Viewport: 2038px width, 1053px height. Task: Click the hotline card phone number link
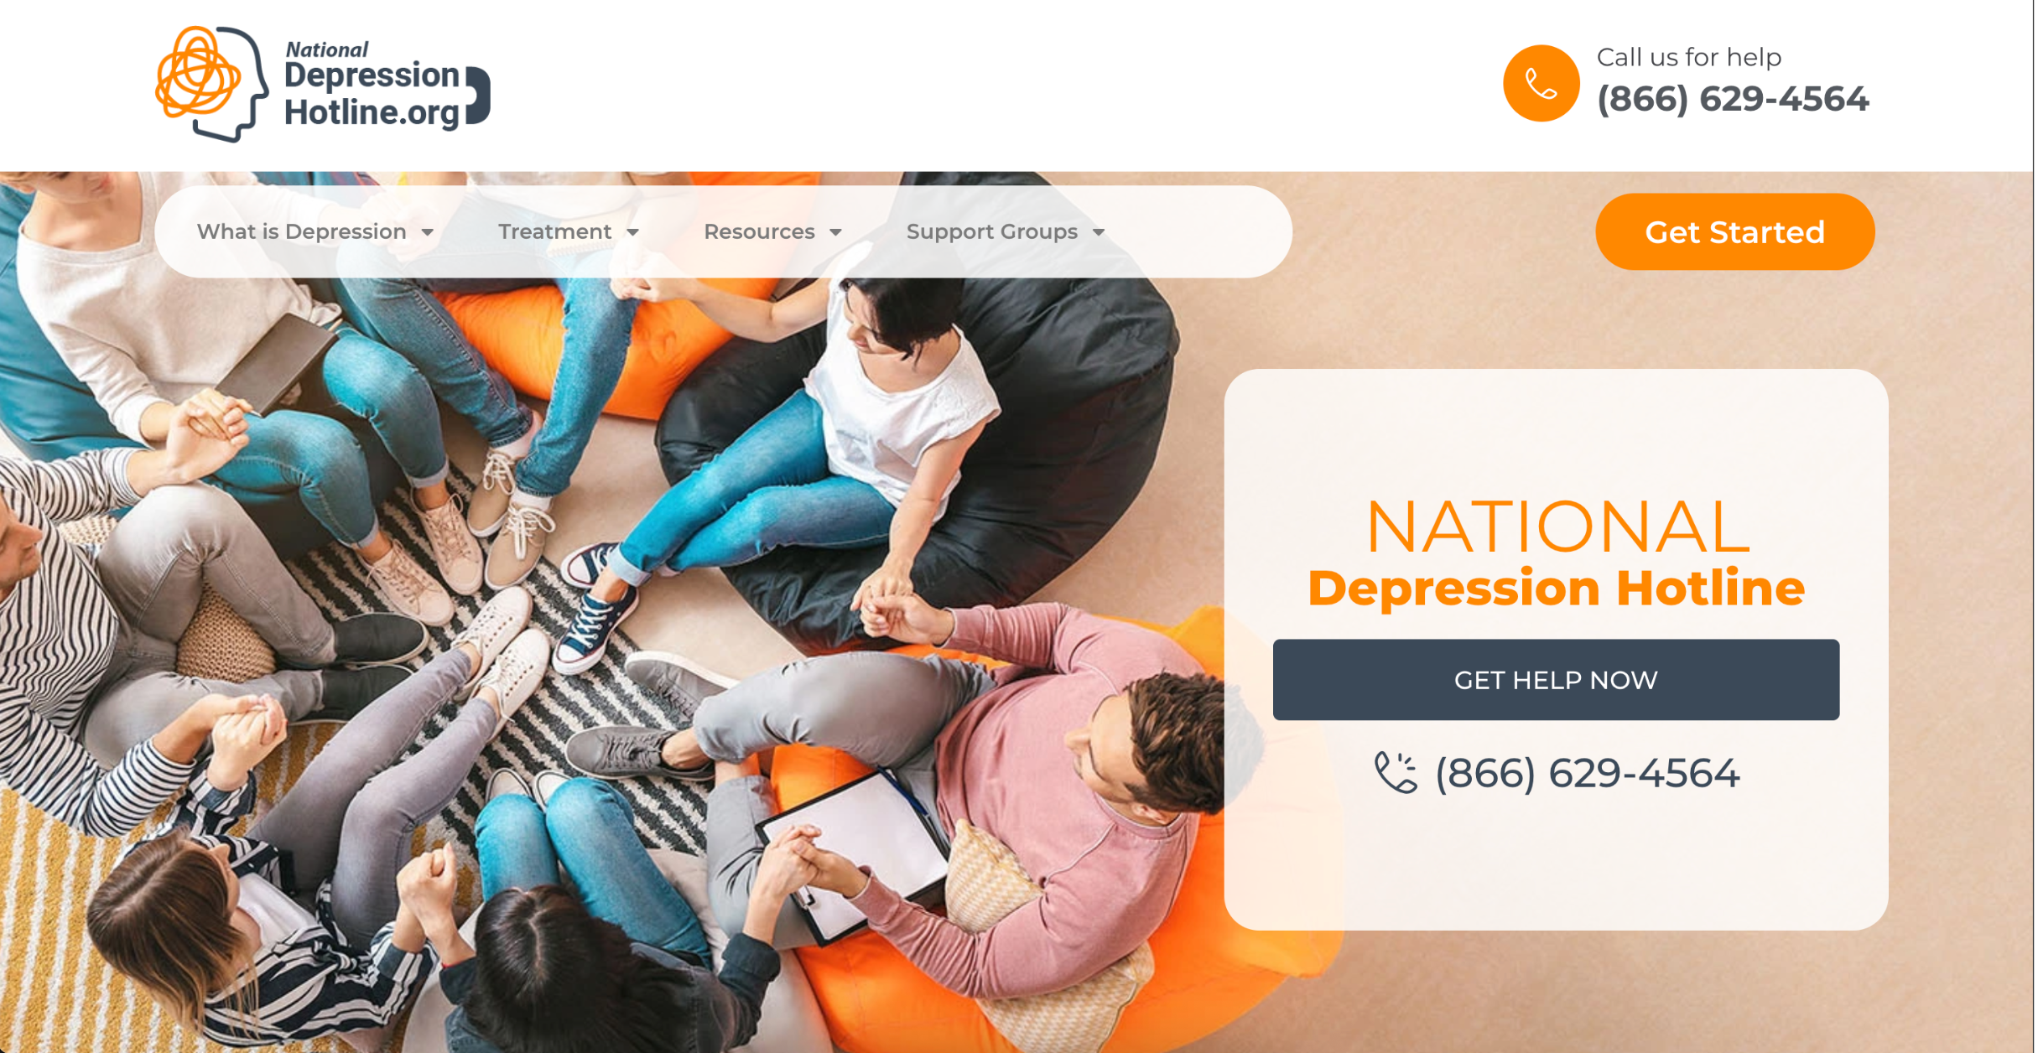1587,773
